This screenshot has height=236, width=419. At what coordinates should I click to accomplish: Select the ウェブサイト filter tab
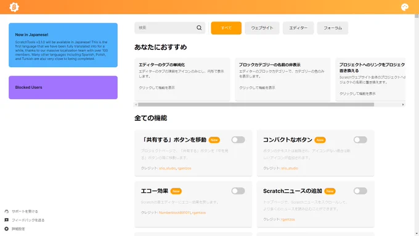pos(262,28)
